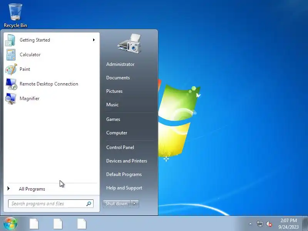Open Pictures library
Viewport: 308px width, 231px height.
pyautogui.click(x=114, y=91)
